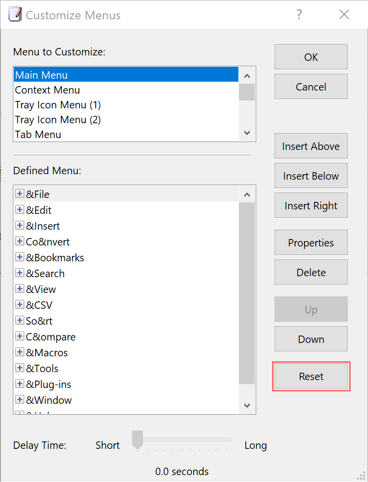This screenshot has height=482, width=368.
Task: Move selected item Down
Action: tap(311, 339)
